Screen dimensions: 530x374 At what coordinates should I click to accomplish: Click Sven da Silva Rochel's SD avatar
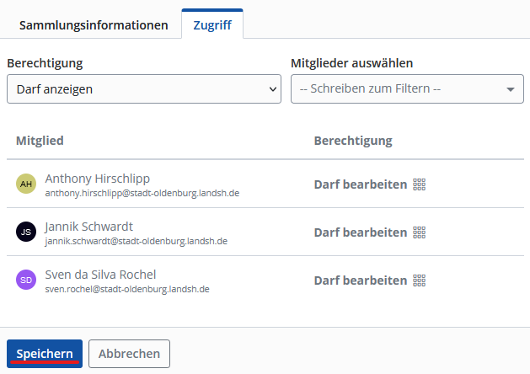tap(26, 280)
